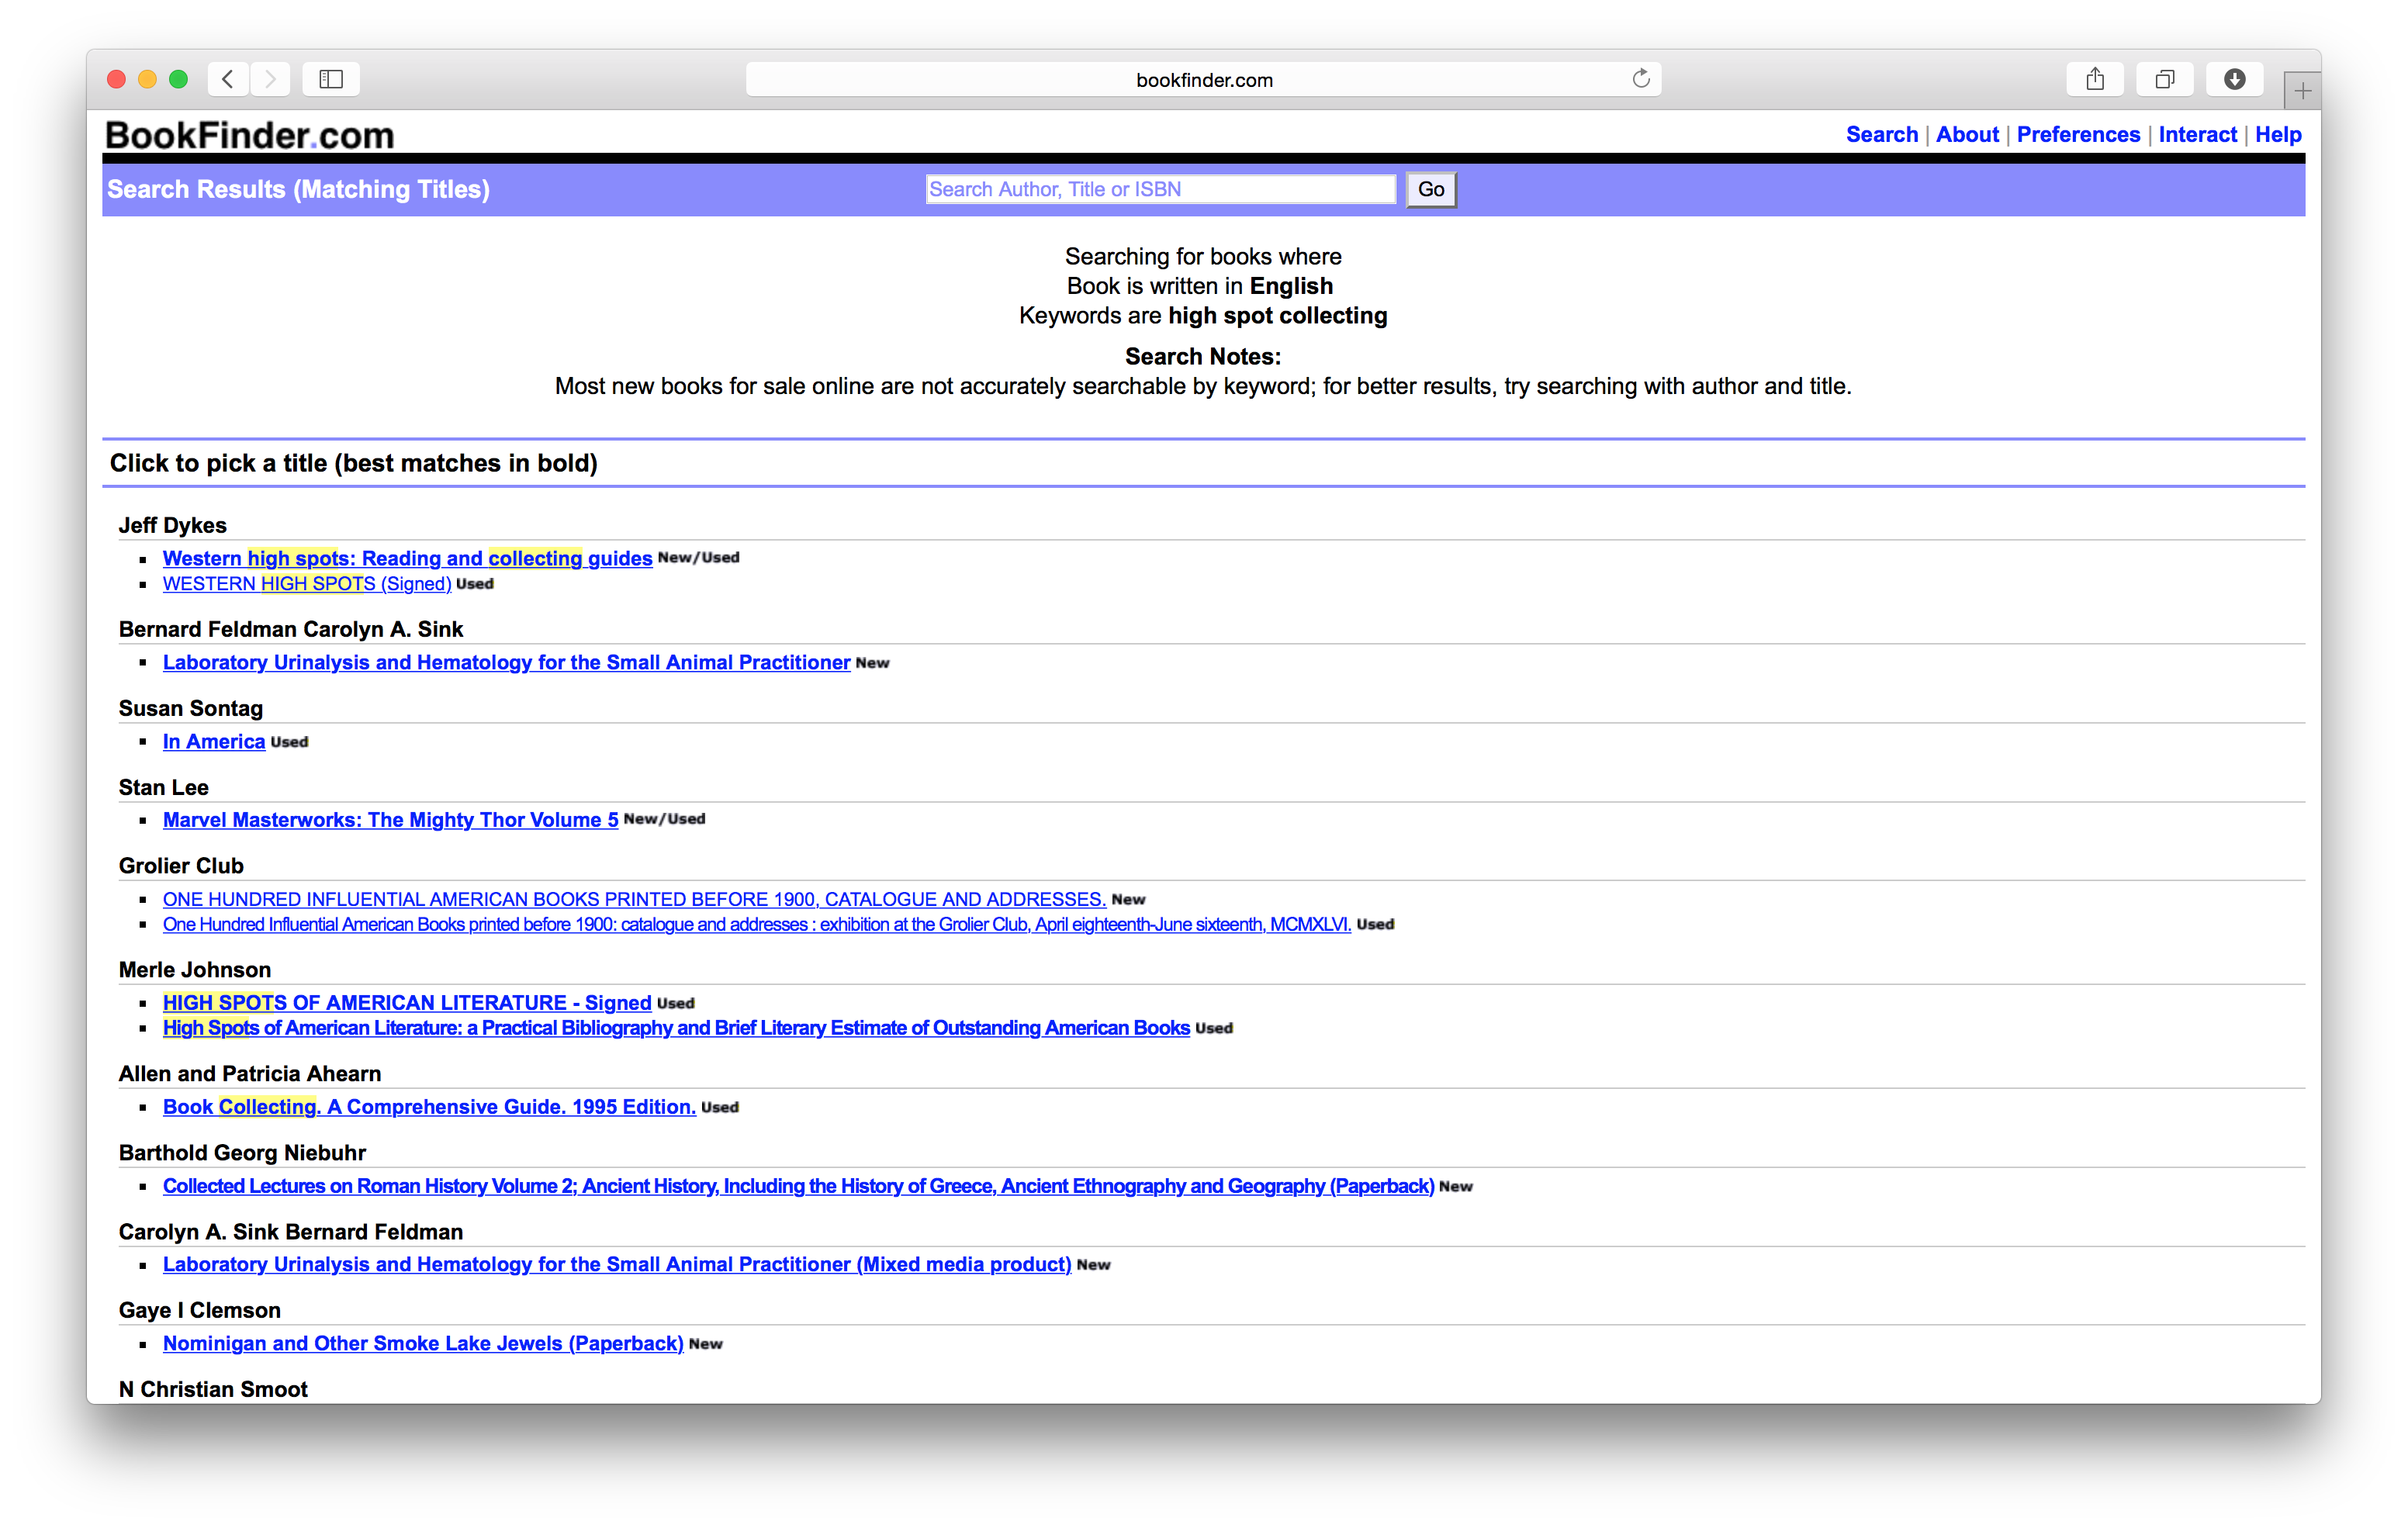
Task: Open Susan Sontag's In America link
Action: point(214,741)
